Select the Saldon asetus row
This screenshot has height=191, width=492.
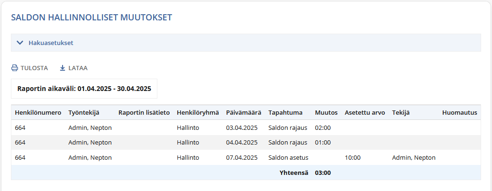click(246, 157)
